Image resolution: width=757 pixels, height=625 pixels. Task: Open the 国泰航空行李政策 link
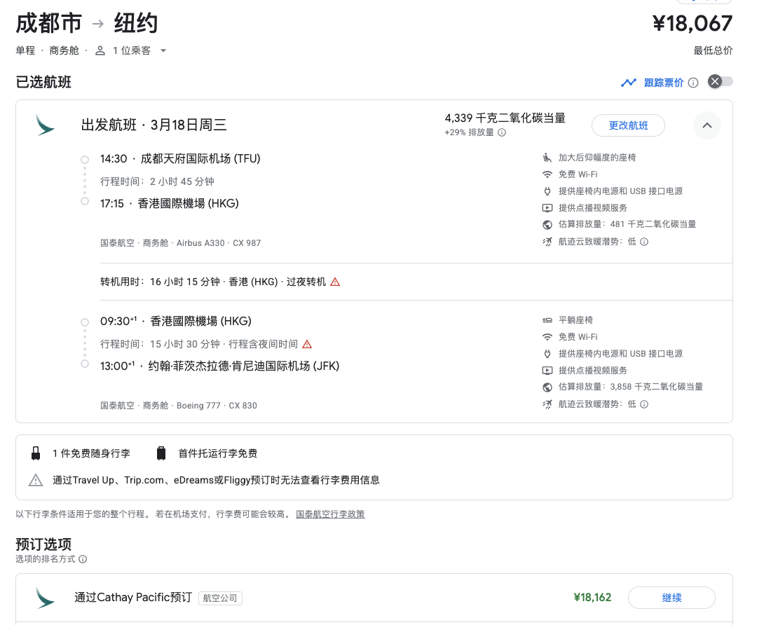coord(330,514)
